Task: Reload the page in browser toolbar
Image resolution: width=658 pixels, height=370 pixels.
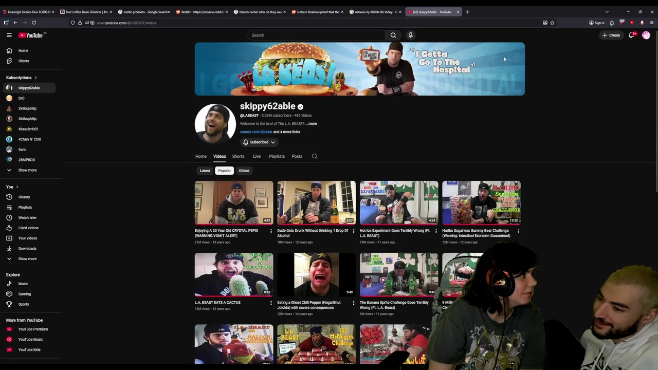Action: tap(34, 23)
